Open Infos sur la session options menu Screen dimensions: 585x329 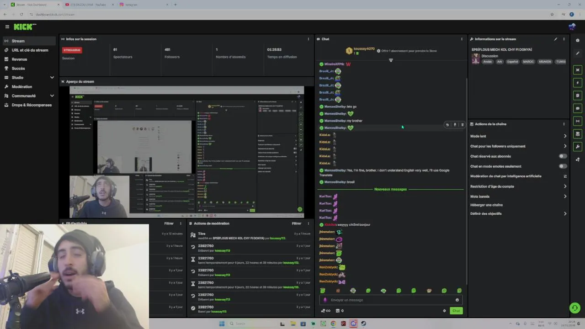pos(308,39)
